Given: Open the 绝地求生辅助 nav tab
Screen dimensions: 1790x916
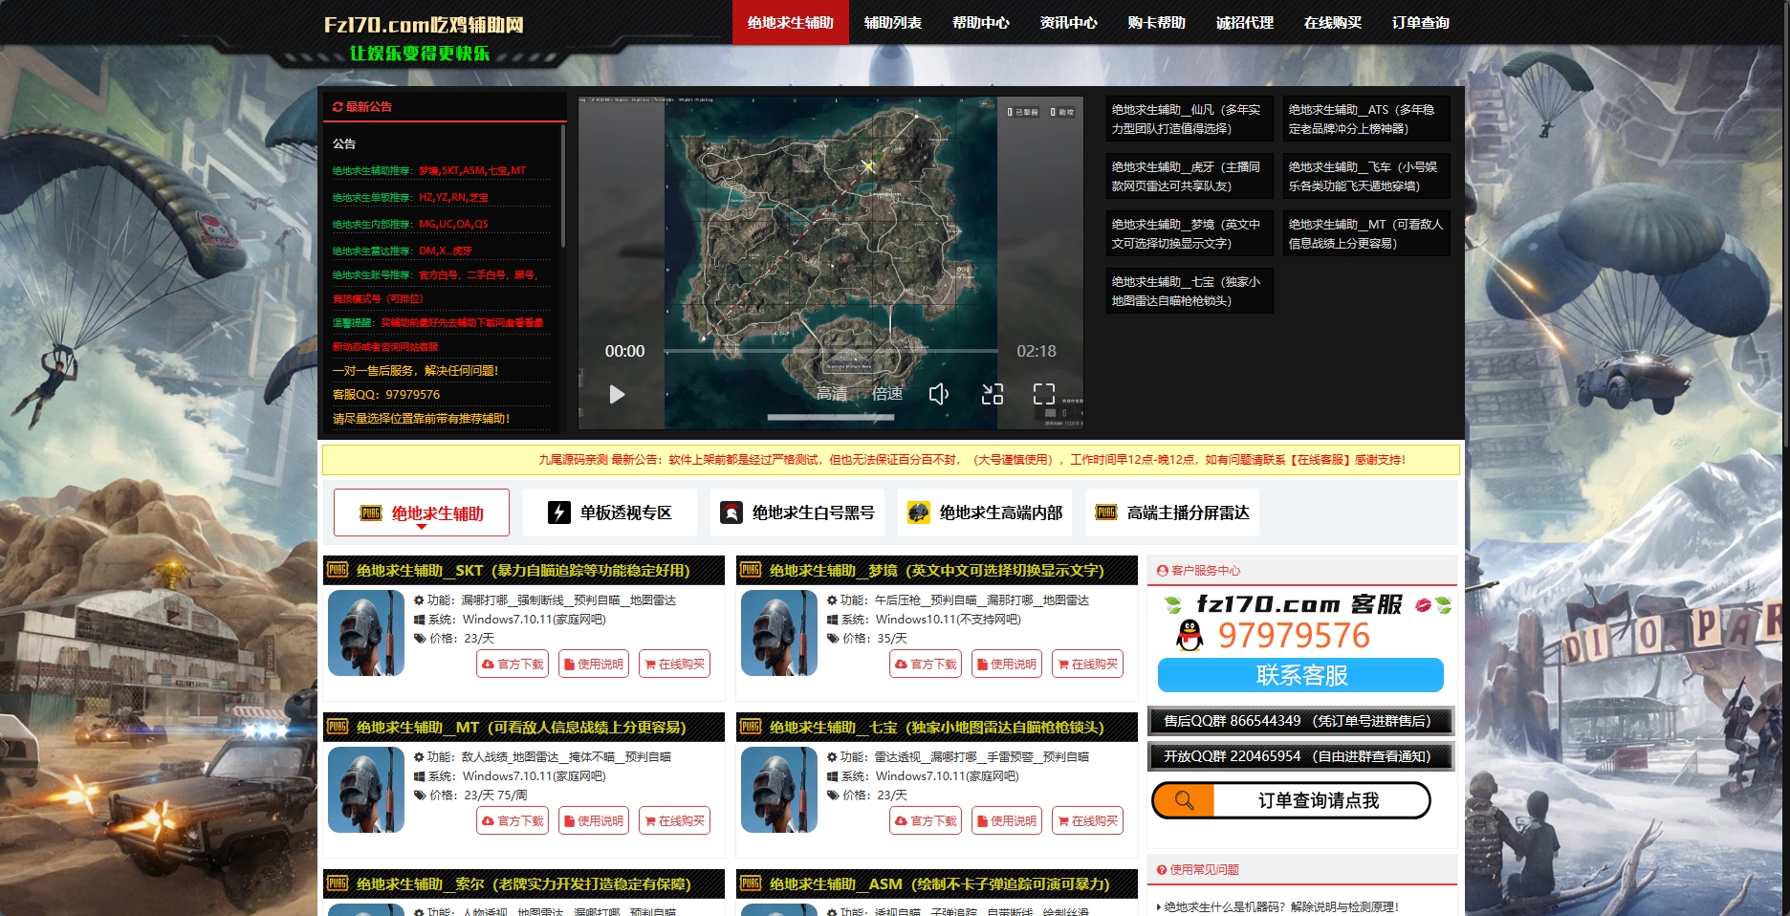Looking at the screenshot, I should coord(791,22).
